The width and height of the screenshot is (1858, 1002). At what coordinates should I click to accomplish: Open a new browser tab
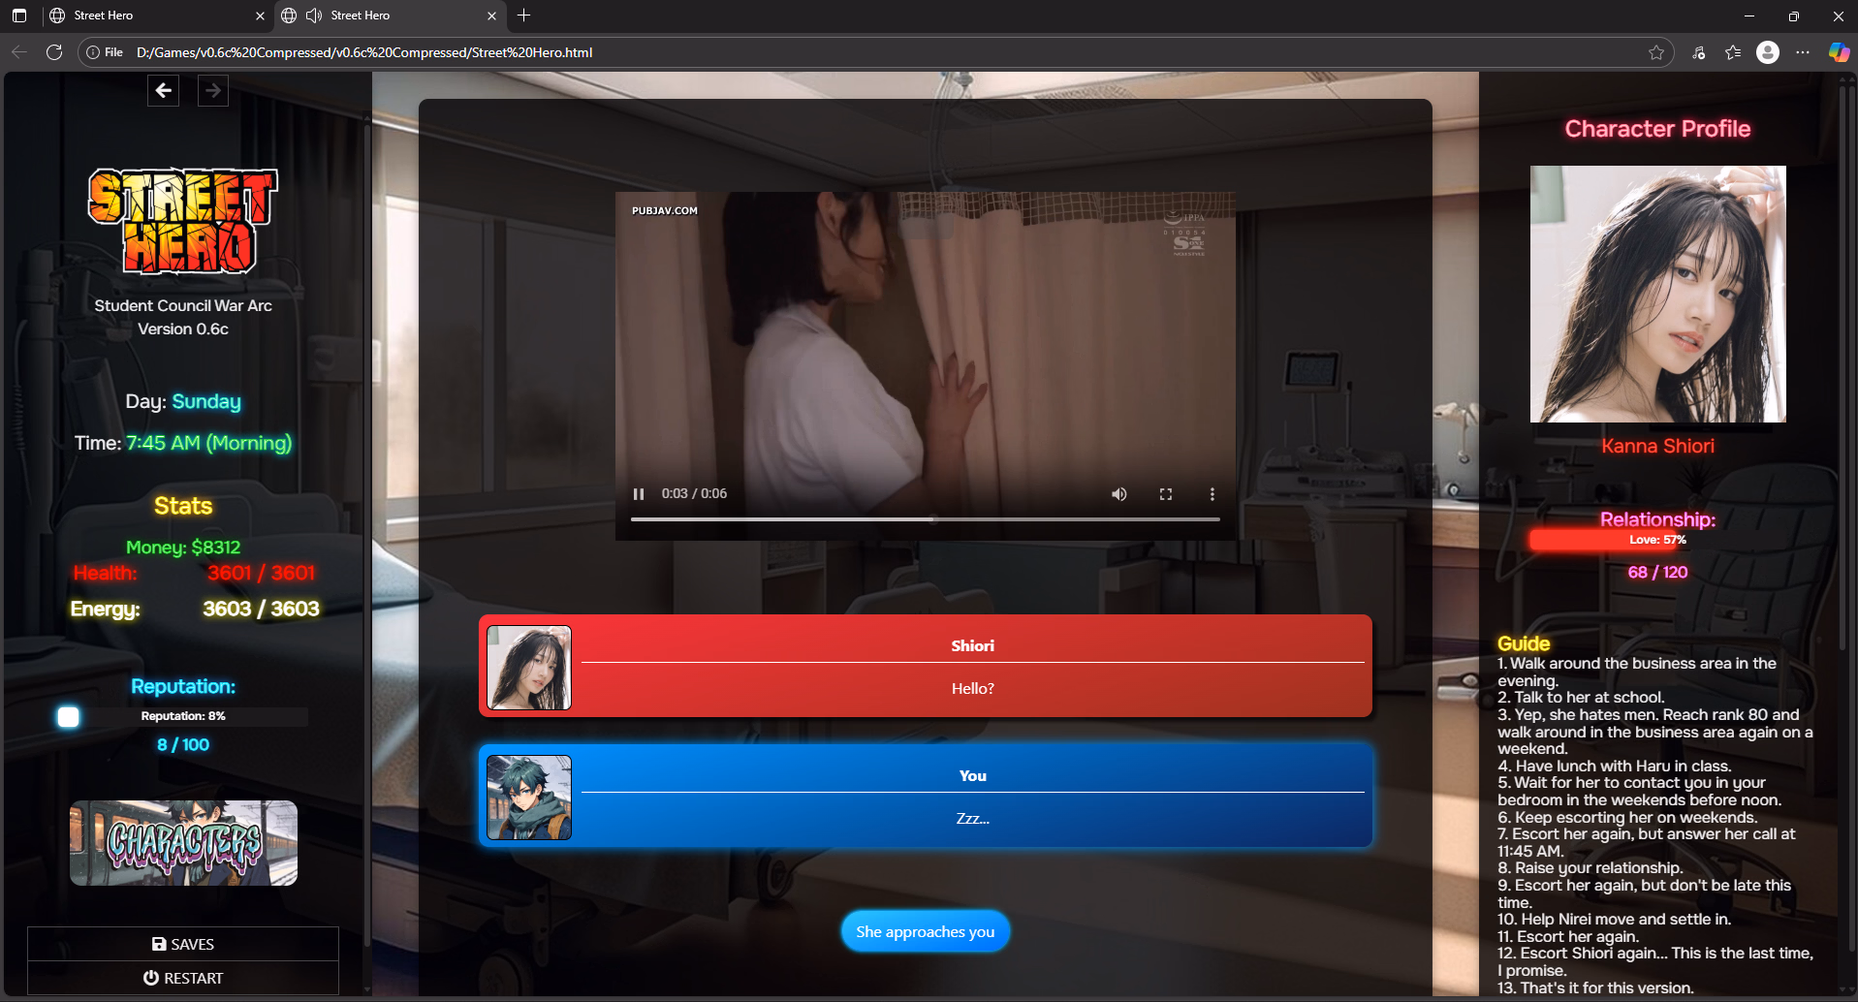tap(524, 16)
